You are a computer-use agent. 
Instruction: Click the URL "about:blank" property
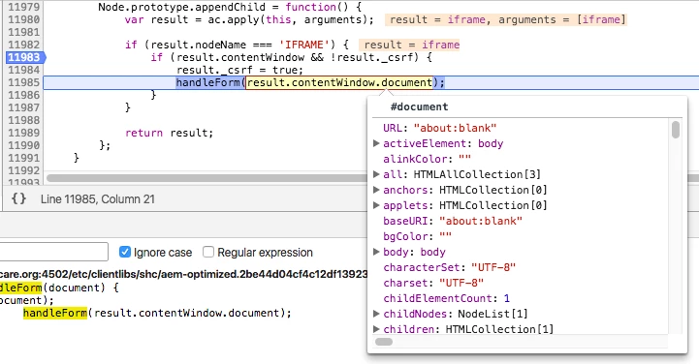tap(439, 128)
